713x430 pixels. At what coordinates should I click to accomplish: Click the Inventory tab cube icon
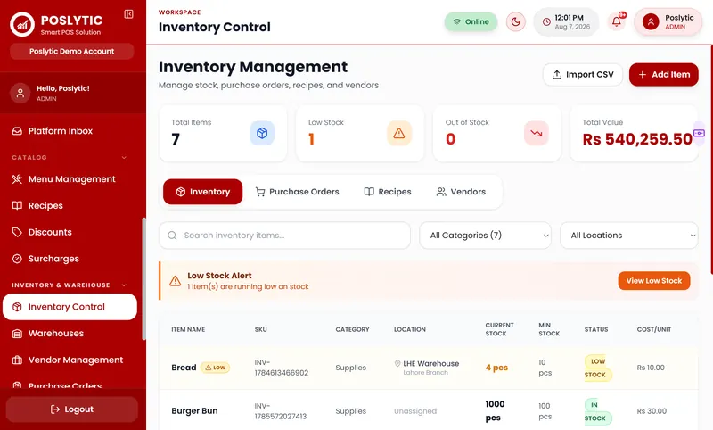[181, 192]
